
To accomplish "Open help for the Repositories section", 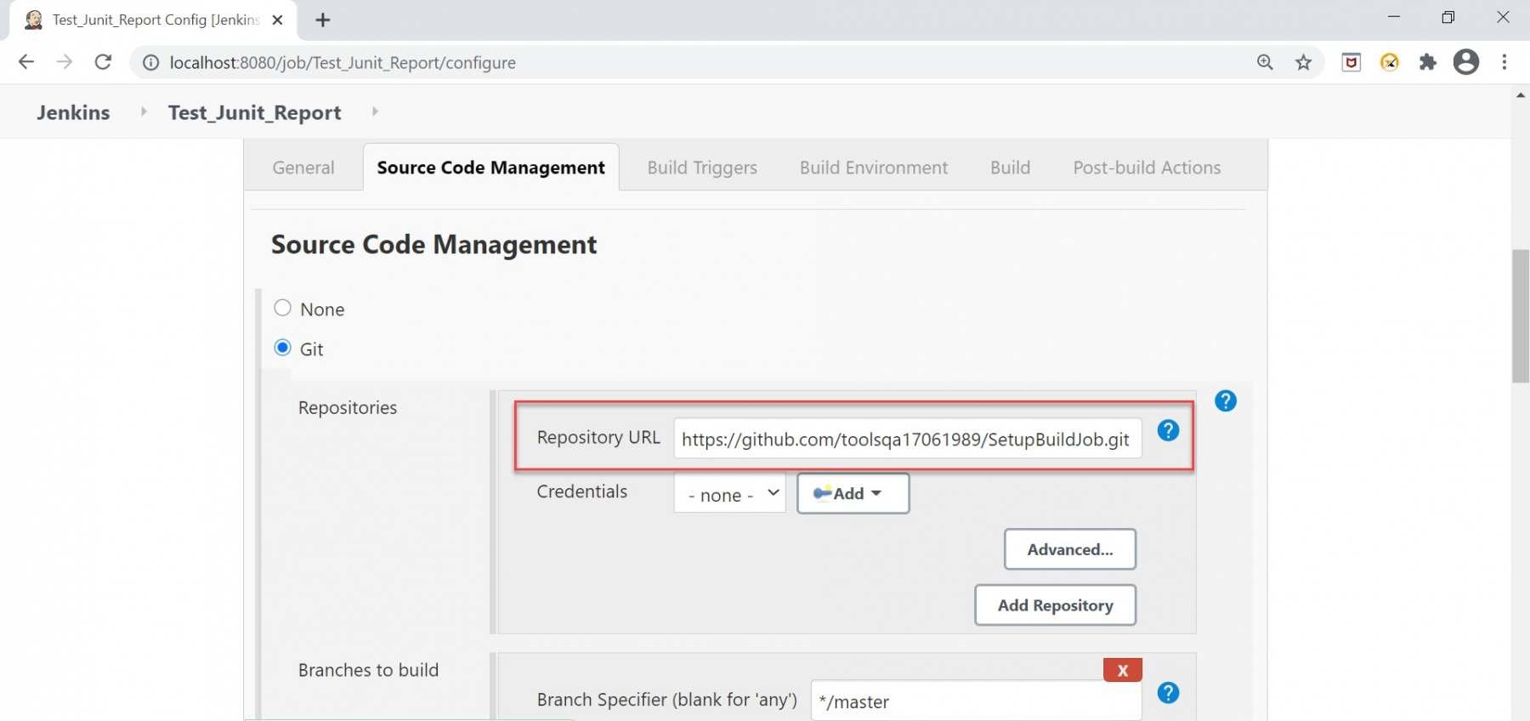I will tap(1225, 401).
